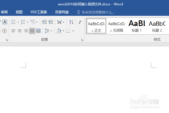Open Asian Layout dropdown arrow
Screen dimensions: 169x113
point(63,22)
